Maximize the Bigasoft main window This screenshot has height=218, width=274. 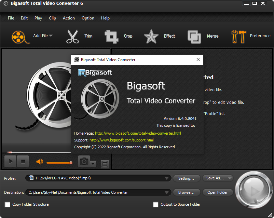[255, 3]
